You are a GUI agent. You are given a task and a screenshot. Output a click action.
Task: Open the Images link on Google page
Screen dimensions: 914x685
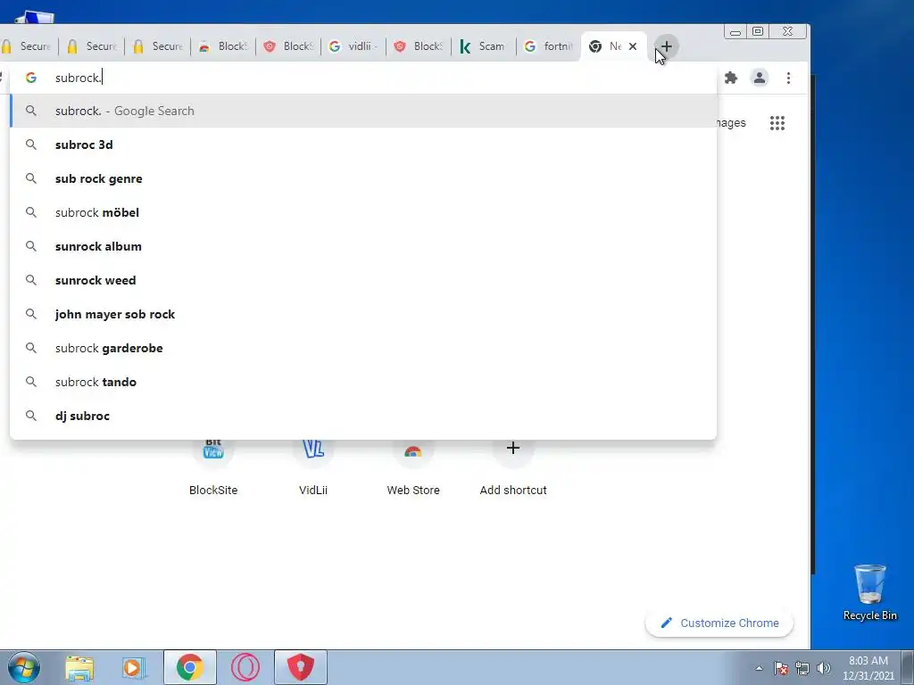tap(731, 123)
